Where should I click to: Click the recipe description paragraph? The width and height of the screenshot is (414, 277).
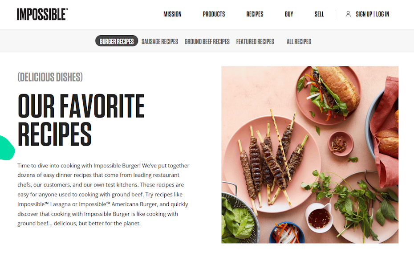click(x=103, y=194)
